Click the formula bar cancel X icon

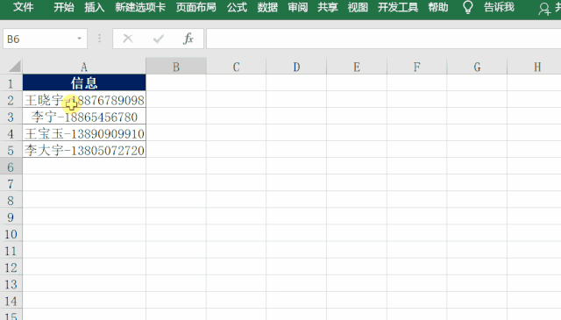(128, 39)
